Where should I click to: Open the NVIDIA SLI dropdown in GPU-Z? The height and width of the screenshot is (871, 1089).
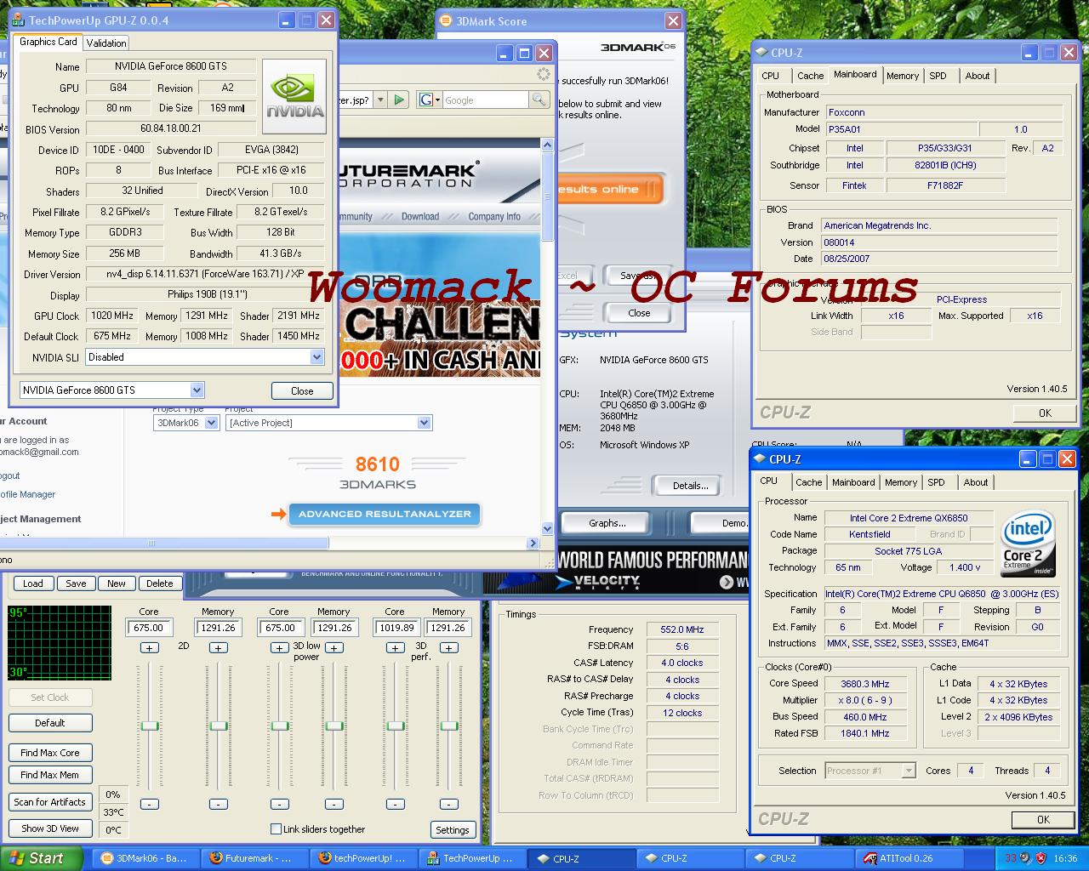[x=316, y=357]
